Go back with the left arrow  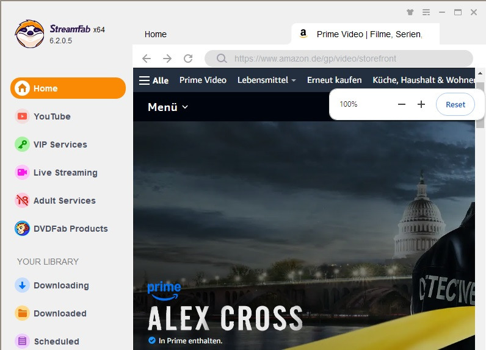147,58
